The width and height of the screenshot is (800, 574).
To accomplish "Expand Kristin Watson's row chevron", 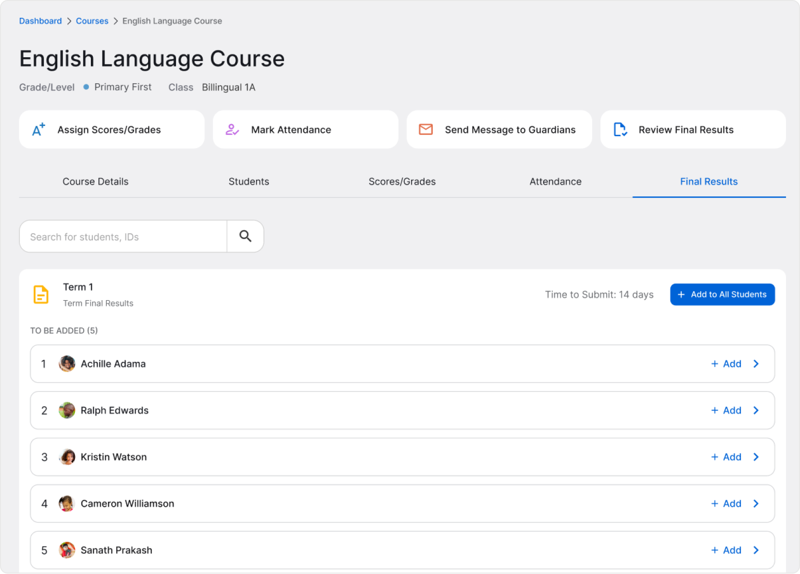I will (x=756, y=457).
